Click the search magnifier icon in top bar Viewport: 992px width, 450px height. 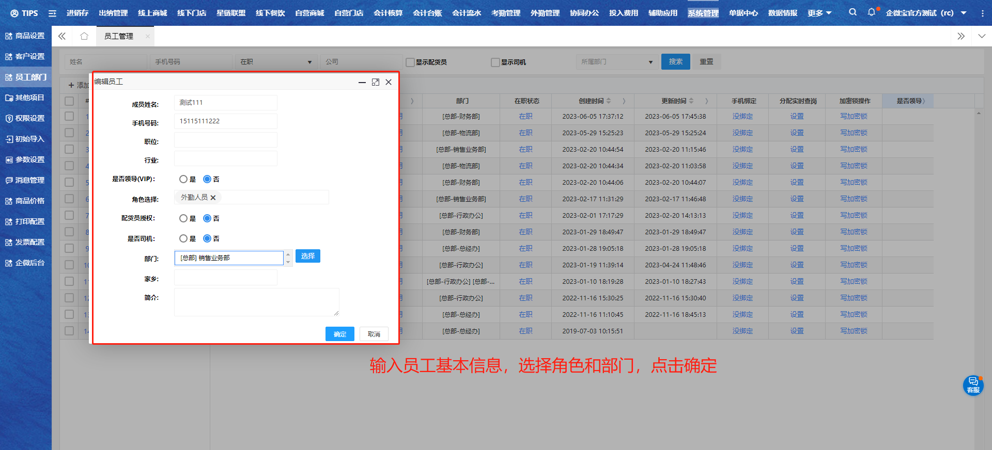(x=853, y=12)
